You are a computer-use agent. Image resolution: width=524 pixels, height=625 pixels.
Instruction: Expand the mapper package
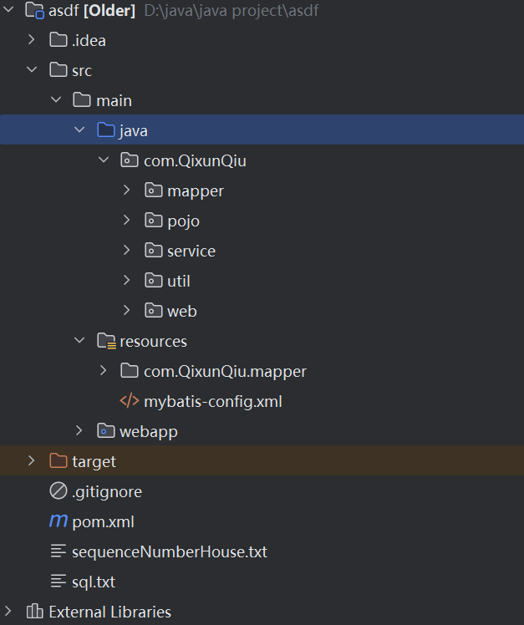(127, 191)
